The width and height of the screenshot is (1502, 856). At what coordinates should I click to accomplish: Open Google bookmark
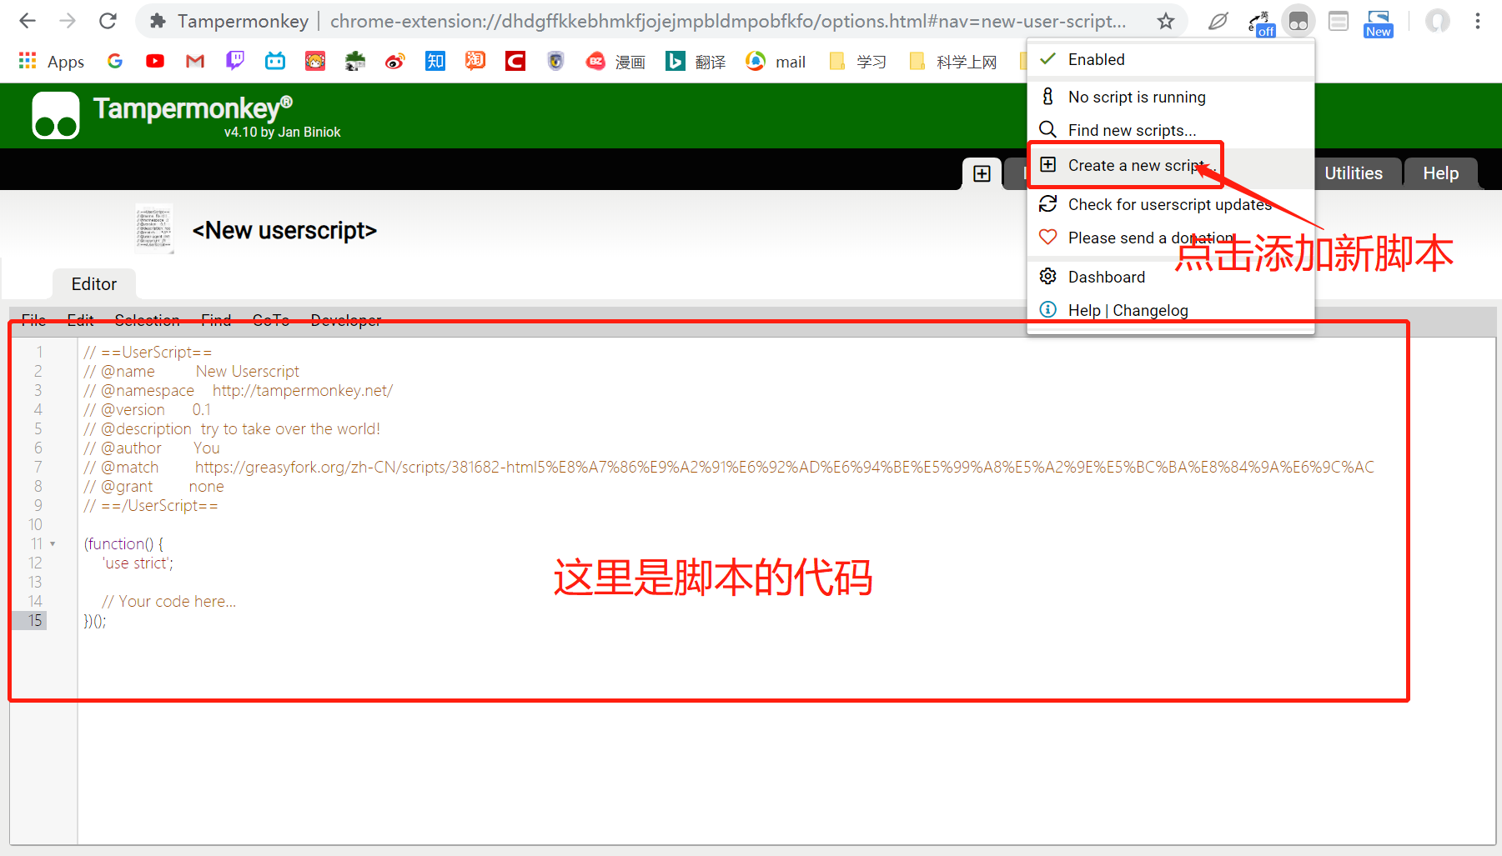115,61
